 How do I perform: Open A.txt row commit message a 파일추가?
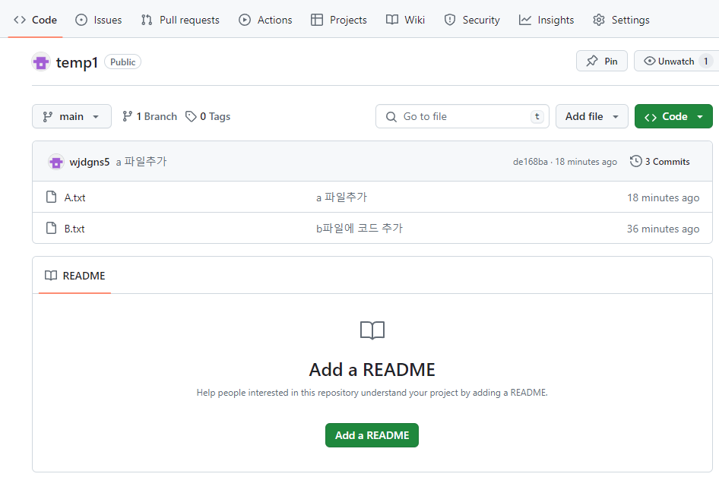coord(341,197)
